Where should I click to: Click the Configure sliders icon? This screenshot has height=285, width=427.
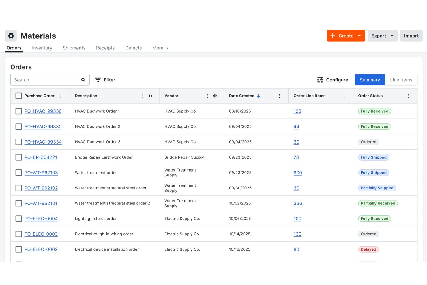pos(320,80)
